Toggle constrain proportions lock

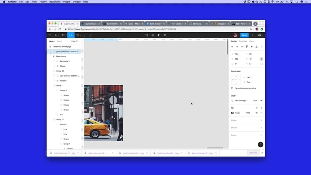coord(261,59)
